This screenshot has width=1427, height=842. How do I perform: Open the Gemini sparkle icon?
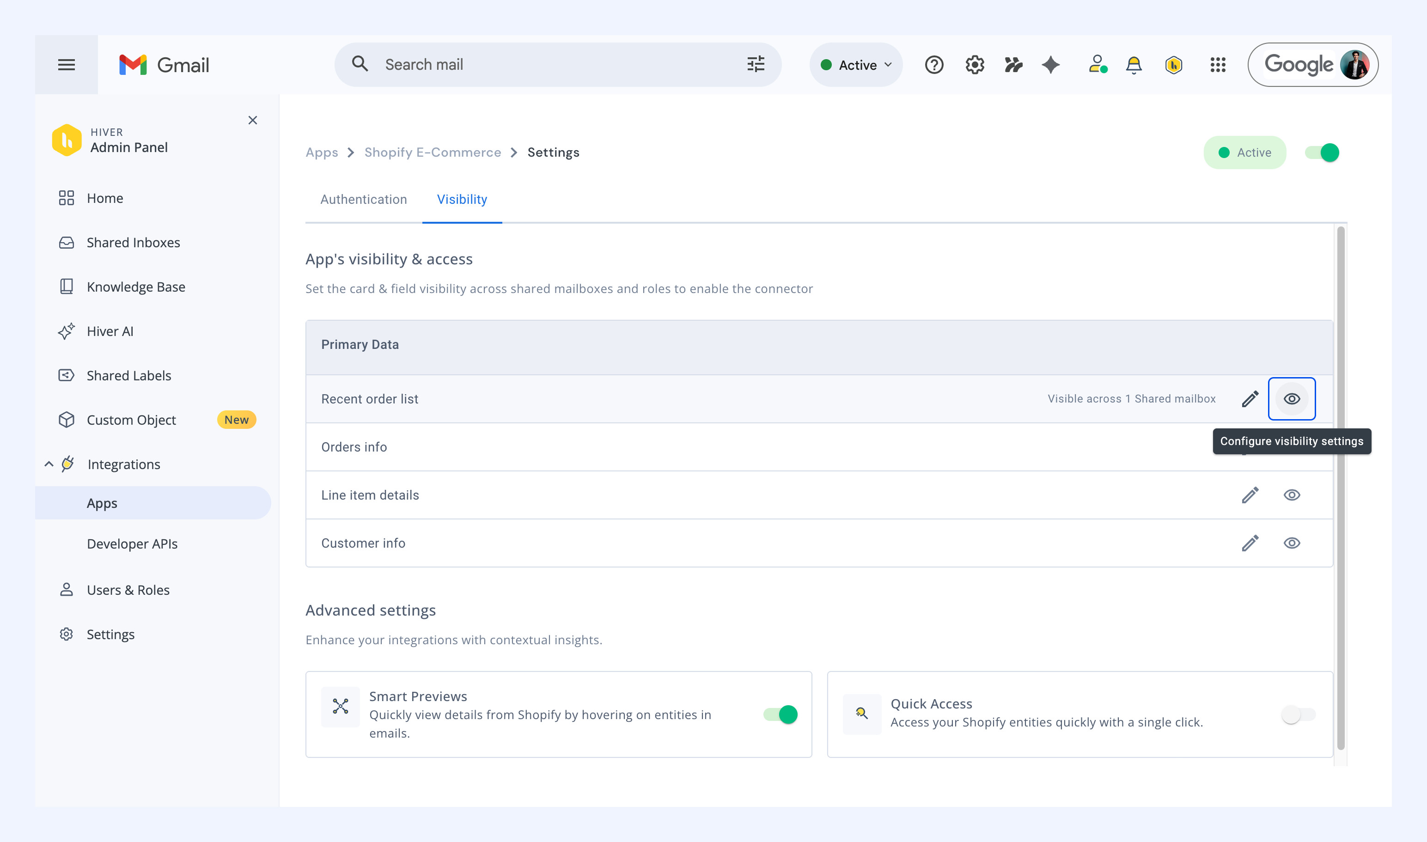pos(1051,65)
